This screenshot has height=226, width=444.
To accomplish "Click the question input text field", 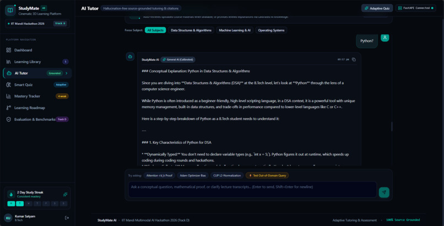I will point(253,190).
